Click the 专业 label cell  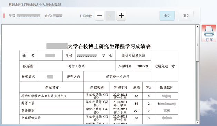[x=107, y=56]
